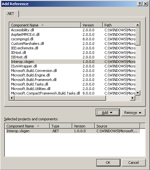Click the Path column header
This screenshot has height=170, width=150.
coord(119,25)
